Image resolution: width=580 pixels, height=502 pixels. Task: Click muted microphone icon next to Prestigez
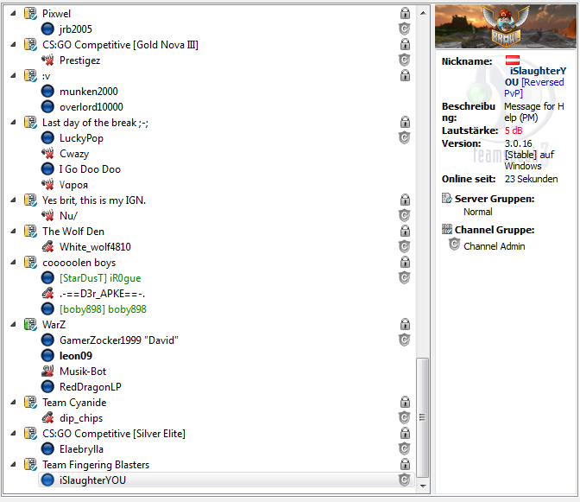[47, 60]
